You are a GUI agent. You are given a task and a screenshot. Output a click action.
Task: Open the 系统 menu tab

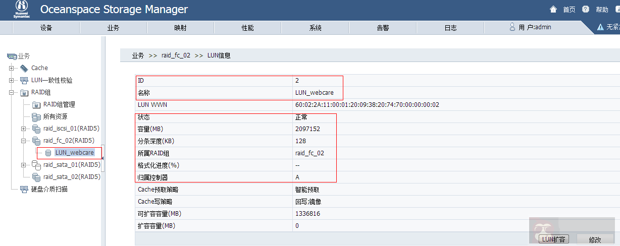click(316, 28)
